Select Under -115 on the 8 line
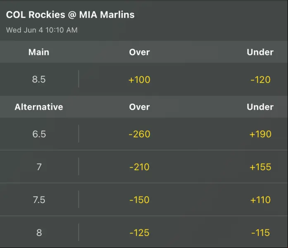This screenshot has height=248, width=288. (260, 233)
